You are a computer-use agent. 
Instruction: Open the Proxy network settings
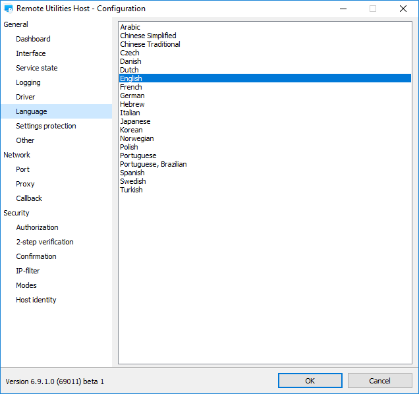click(25, 184)
